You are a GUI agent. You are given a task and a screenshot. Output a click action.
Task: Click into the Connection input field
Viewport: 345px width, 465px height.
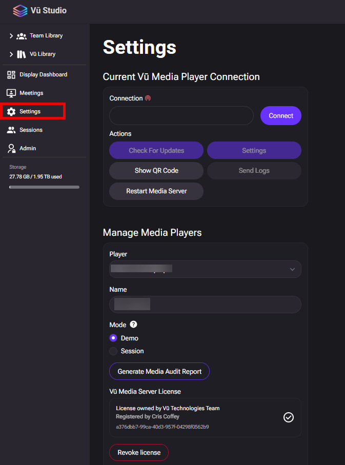pyautogui.click(x=181, y=116)
